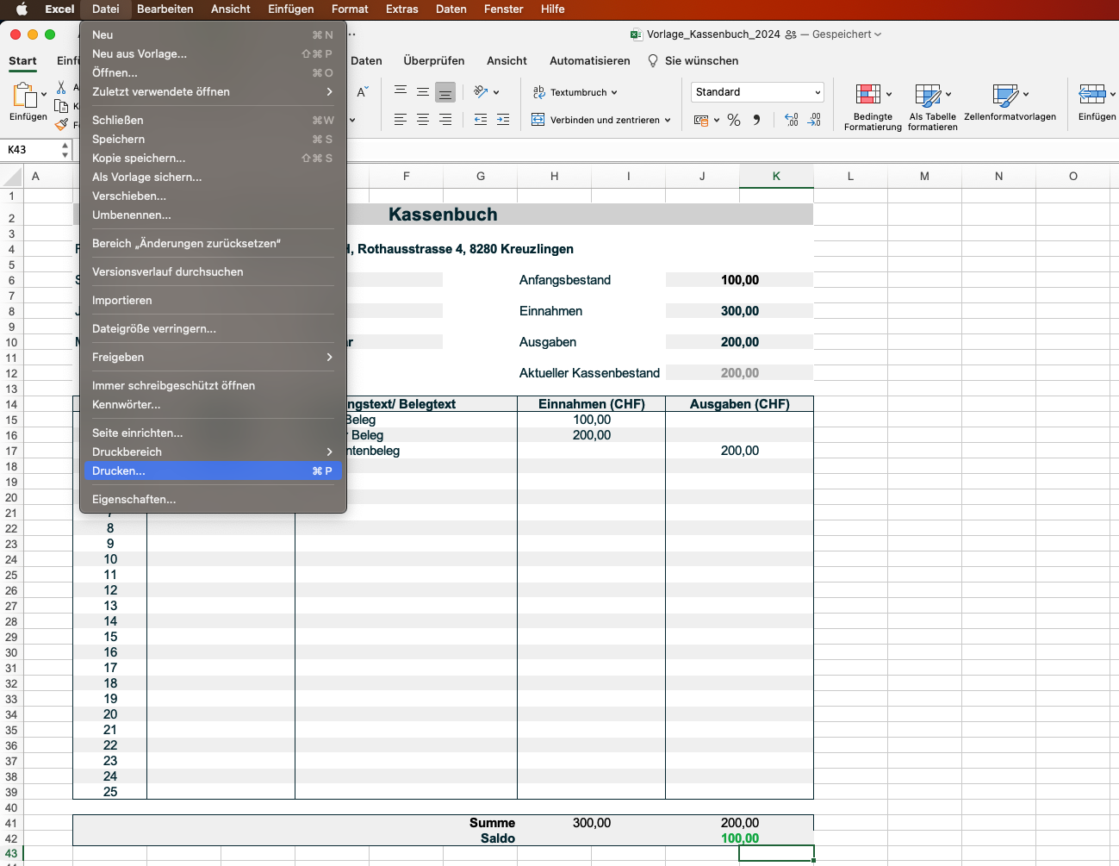Open the Apple menu
This screenshot has width=1119, height=866.
(x=22, y=9)
